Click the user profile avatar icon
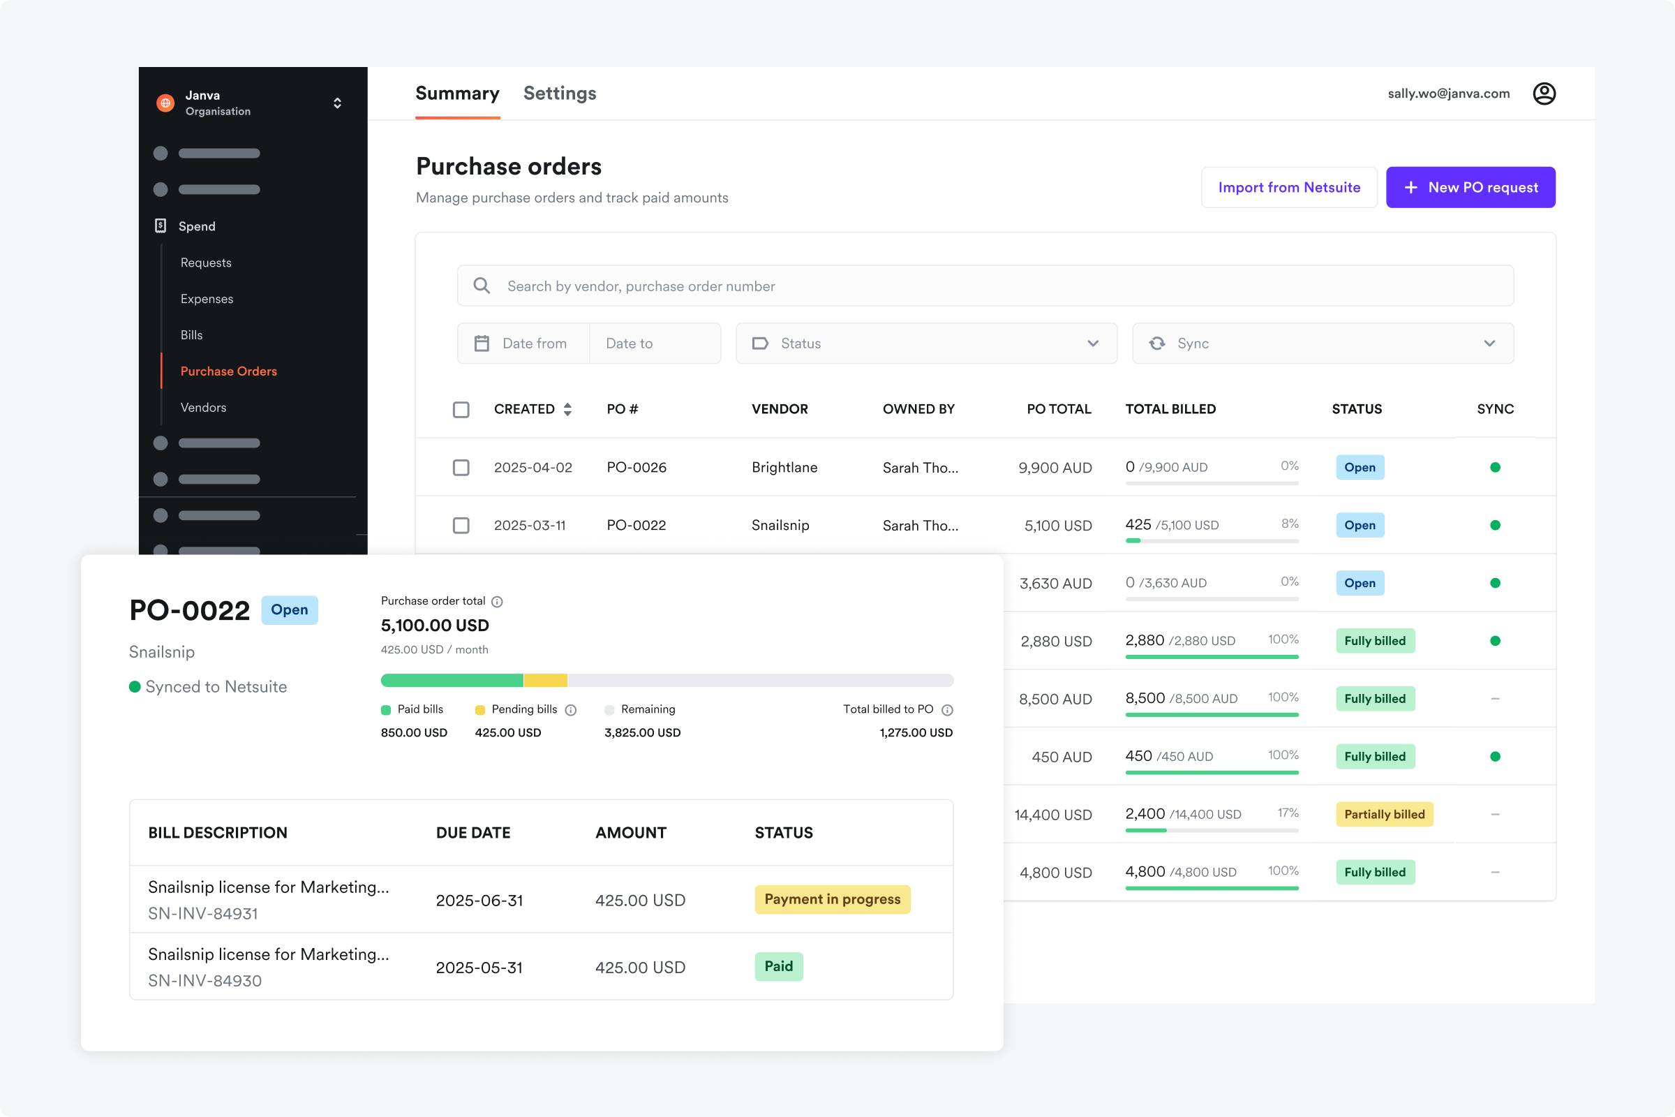The height and width of the screenshot is (1117, 1675). tap(1543, 94)
